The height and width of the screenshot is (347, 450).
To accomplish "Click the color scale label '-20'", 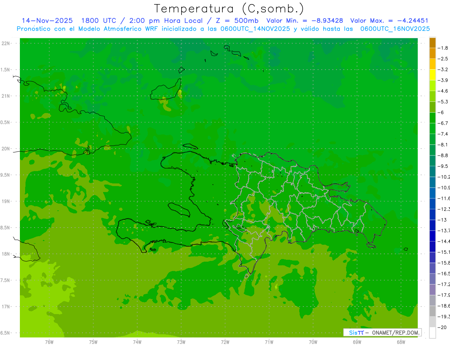I will pyautogui.click(x=442, y=328).
